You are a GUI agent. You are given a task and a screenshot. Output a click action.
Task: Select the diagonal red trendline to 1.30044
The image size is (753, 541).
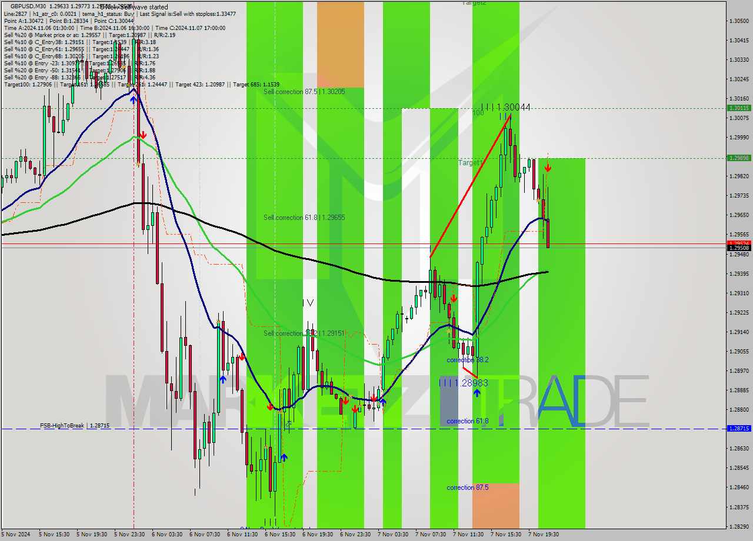pyautogui.click(x=471, y=185)
